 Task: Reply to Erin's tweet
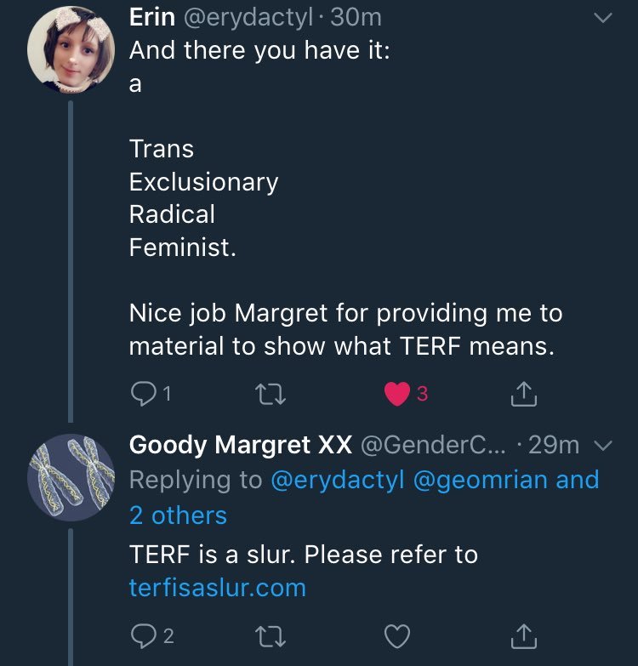(x=141, y=394)
